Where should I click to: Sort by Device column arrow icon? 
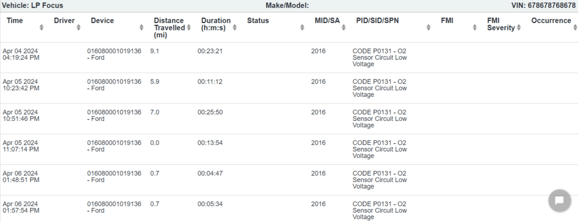(142, 28)
